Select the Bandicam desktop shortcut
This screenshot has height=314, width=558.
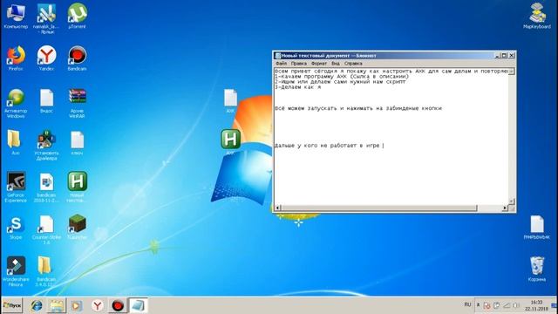[78, 58]
